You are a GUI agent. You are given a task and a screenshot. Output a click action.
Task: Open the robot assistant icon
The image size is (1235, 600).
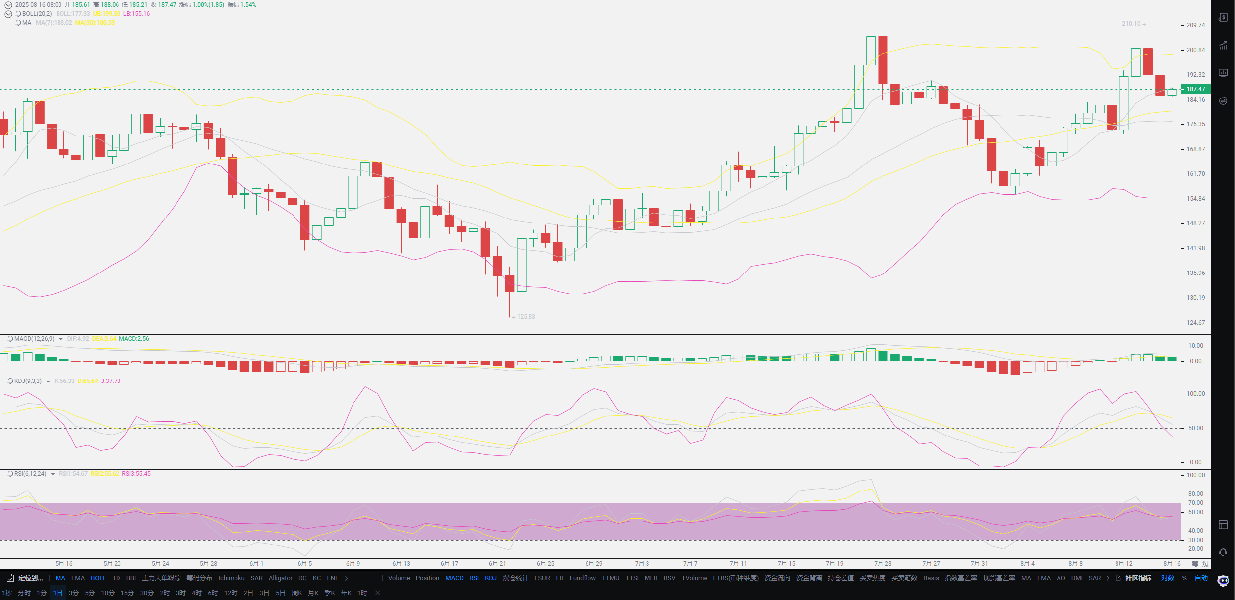coord(1223,581)
